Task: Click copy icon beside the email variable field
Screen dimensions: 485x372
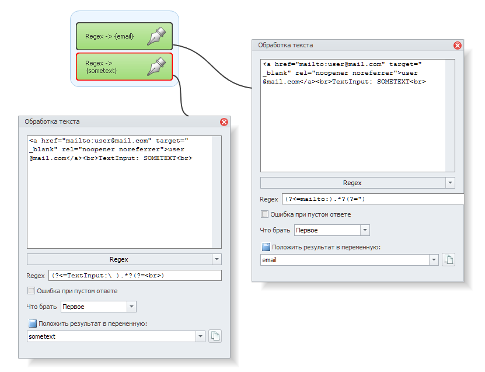Action: point(448,260)
